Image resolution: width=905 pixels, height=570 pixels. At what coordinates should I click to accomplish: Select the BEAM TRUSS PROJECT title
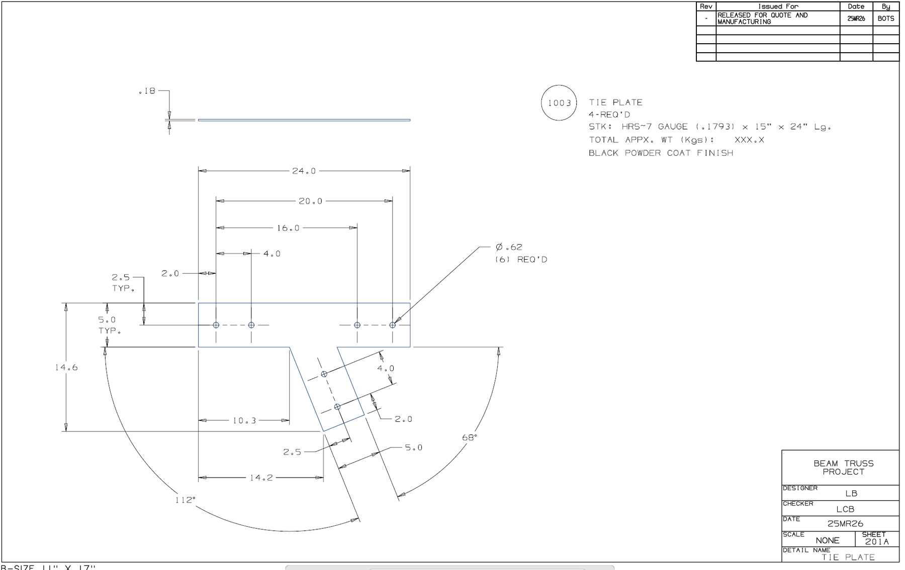click(844, 468)
